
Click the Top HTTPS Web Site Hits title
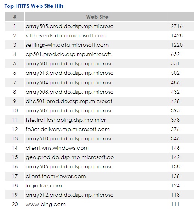pyautogui.click(x=34, y=6)
